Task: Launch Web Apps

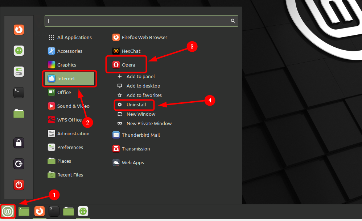Action: tap(128, 162)
